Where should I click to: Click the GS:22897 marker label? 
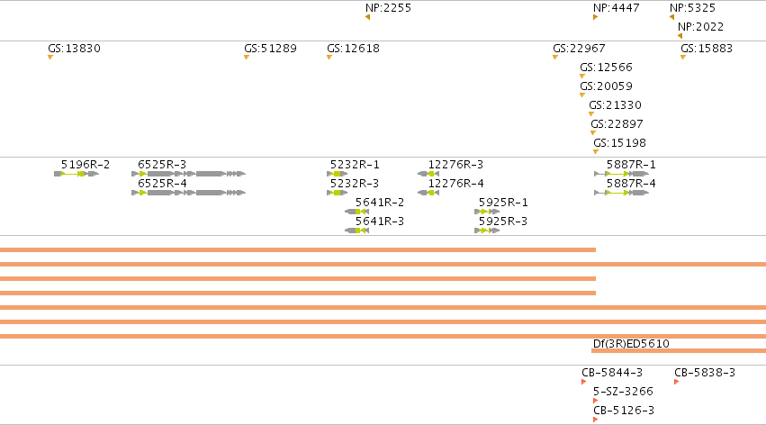coord(617,124)
